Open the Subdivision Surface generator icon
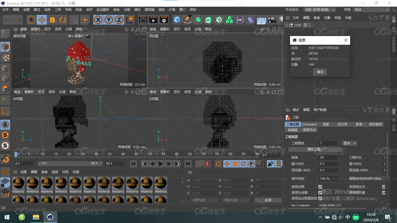Viewport: 397px width, 223px height. (198, 20)
